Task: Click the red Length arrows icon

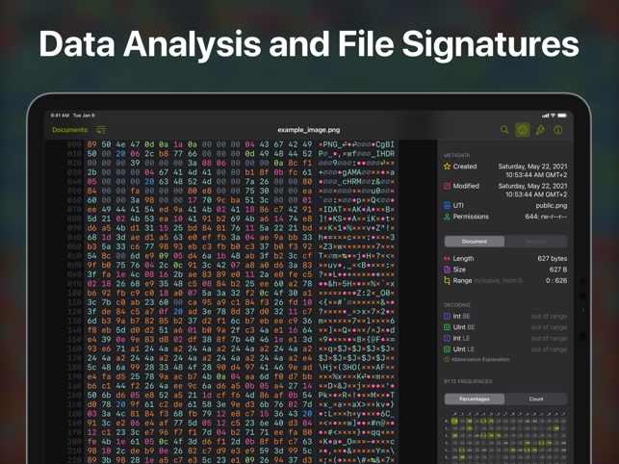Action: 447,258
